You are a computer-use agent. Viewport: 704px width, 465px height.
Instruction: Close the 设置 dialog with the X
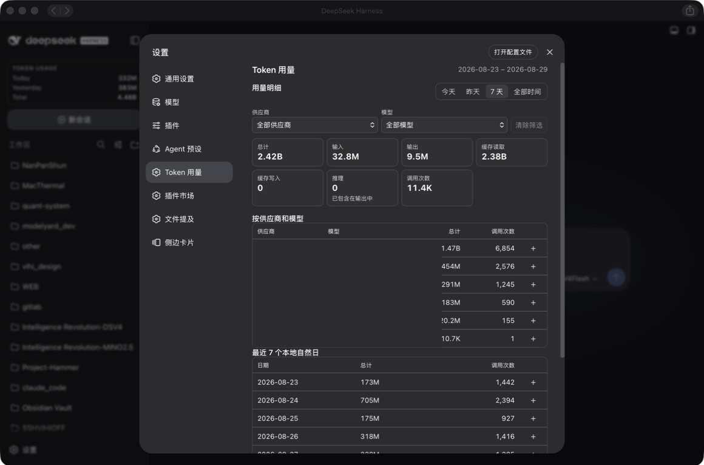coord(550,52)
